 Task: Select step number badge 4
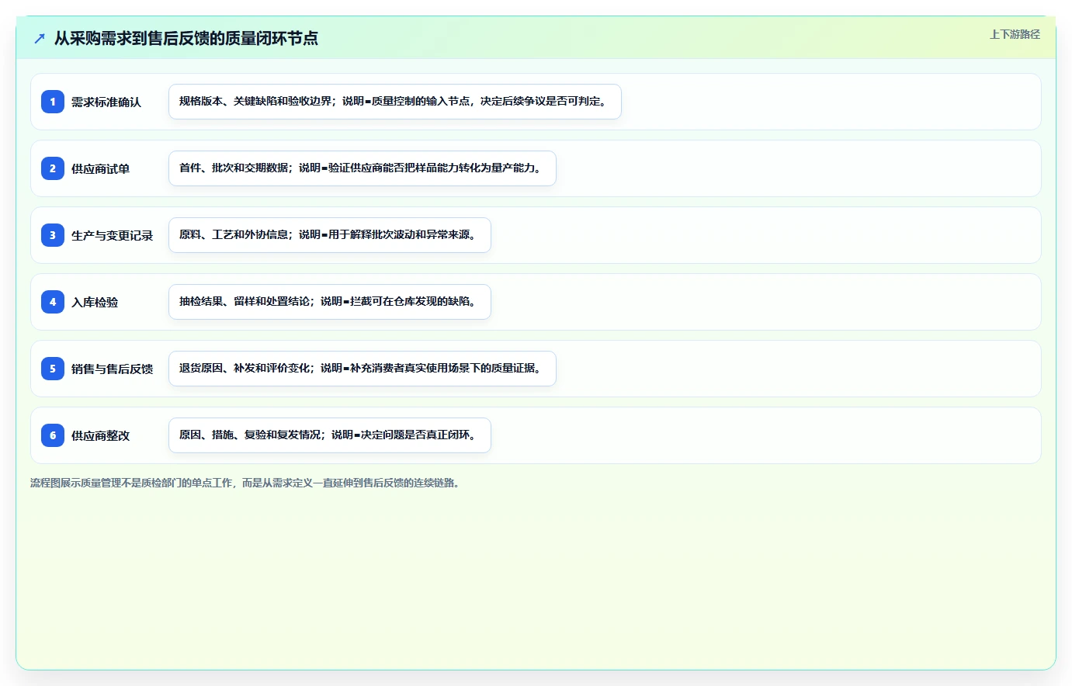click(53, 302)
